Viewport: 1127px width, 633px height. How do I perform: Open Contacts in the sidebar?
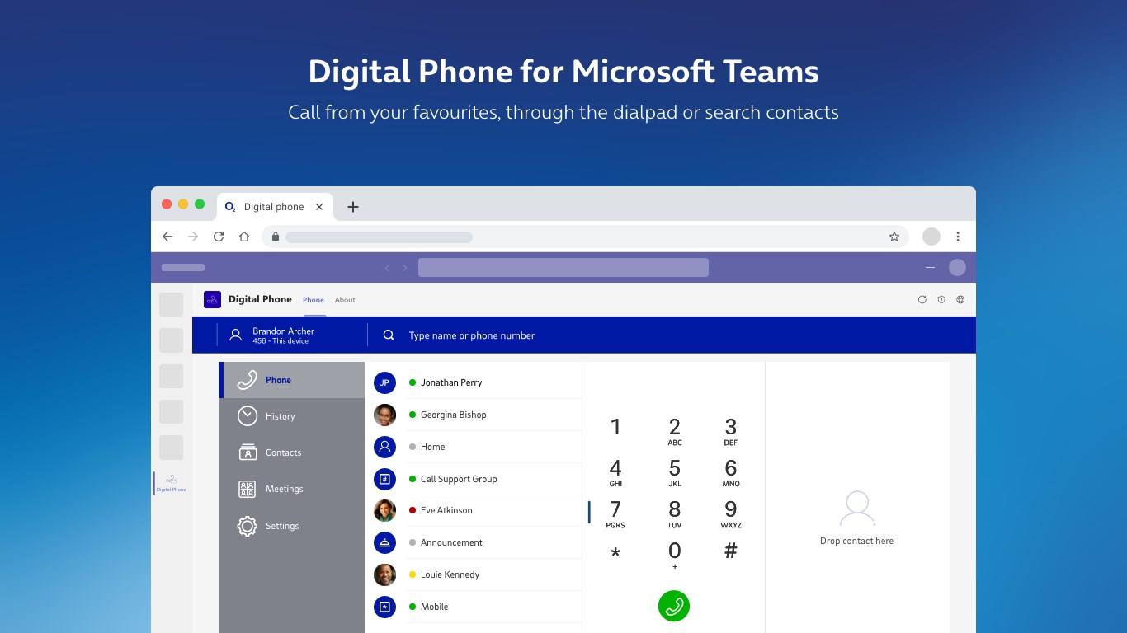(x=293, y=452)
